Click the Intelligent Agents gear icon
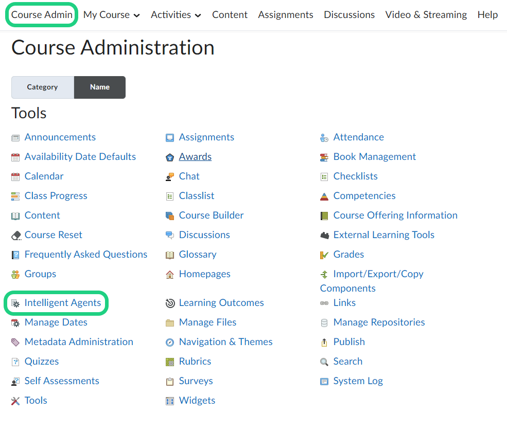Viewport: 507px width, 433px height. tap(15, 303)
